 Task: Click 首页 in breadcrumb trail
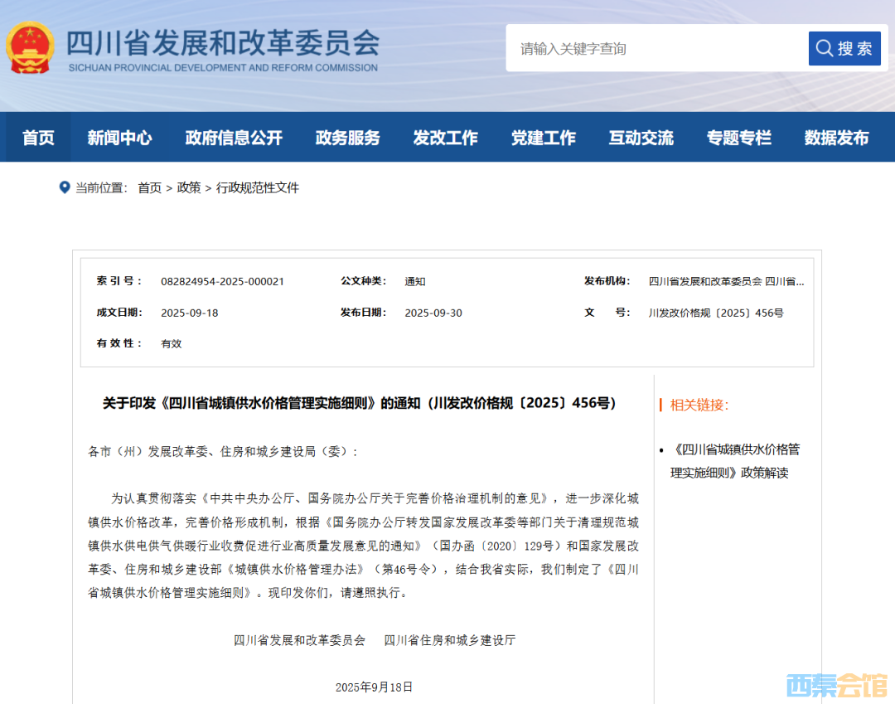click(149, 188)
